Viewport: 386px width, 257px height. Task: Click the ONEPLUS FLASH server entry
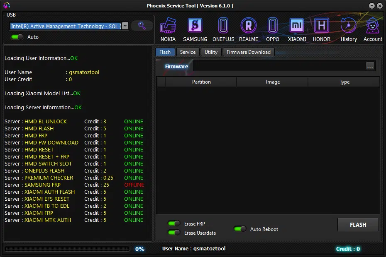click(x=44, y=171)
